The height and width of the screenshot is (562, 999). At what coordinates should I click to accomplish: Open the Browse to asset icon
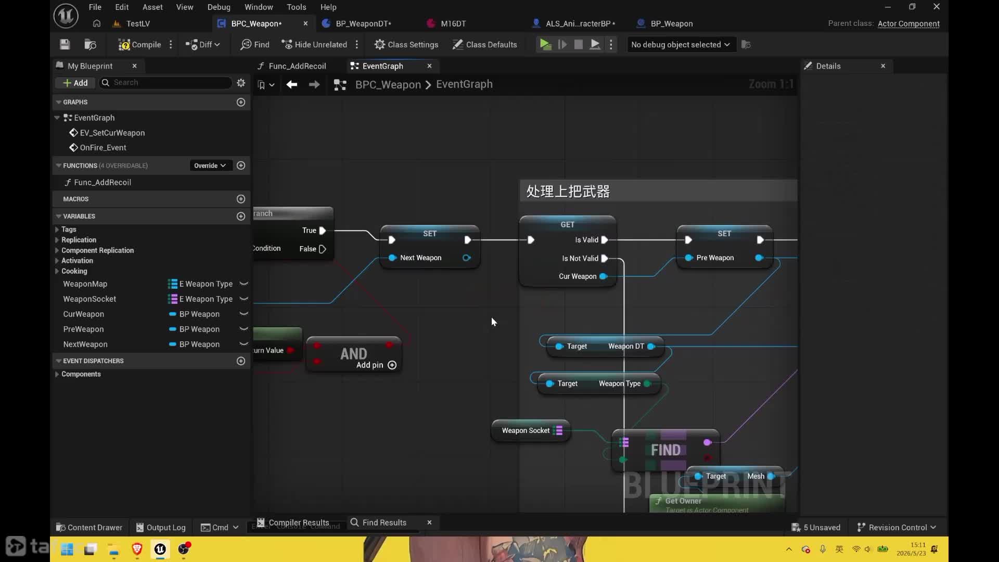click(x=91, y=45)
